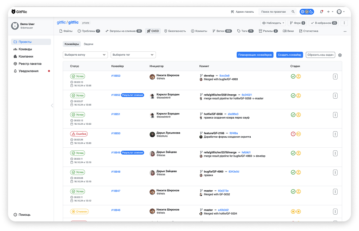Open pipeline #18850 link
The image size is (359, 231).
116,134
